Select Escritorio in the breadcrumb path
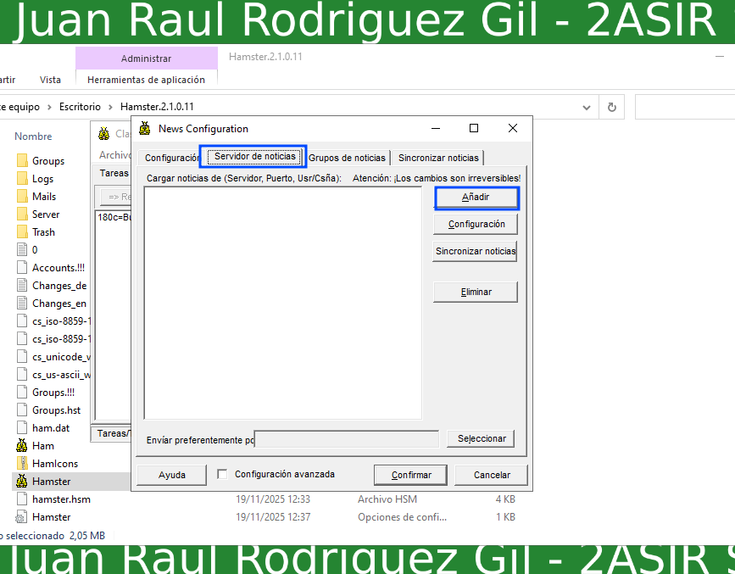This screenshot has height=574, width=735. click(x=80, y=107)
